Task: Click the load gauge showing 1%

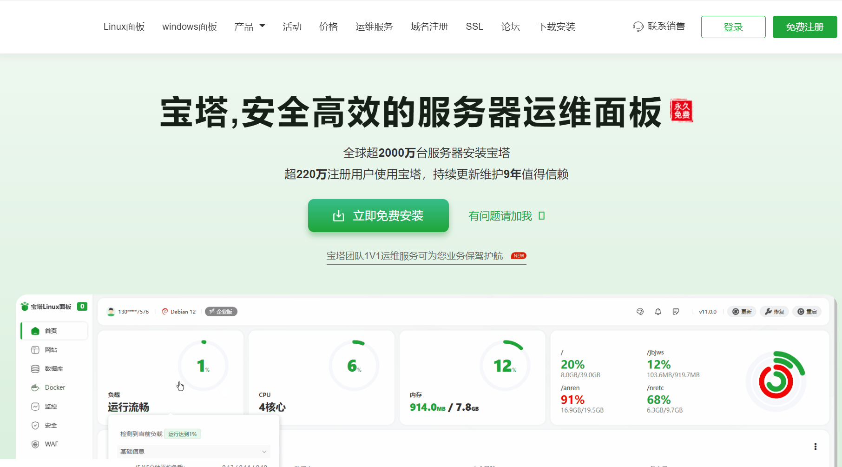Action: (x=204, y=365)
